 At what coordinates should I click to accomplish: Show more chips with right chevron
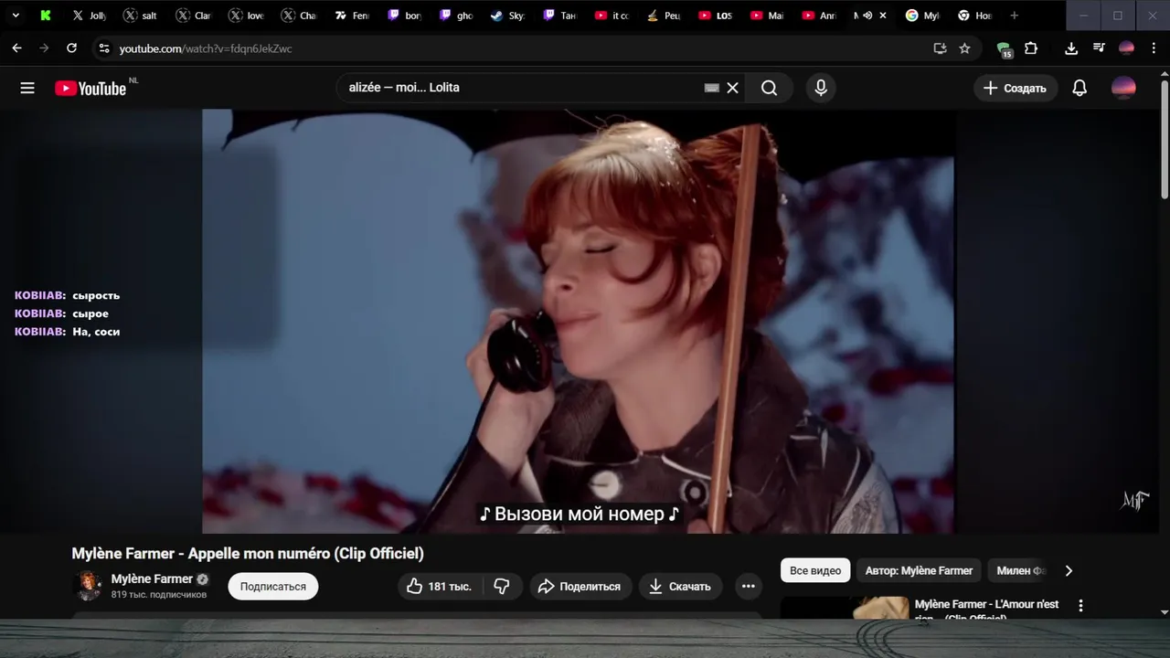pos(1069,570)
